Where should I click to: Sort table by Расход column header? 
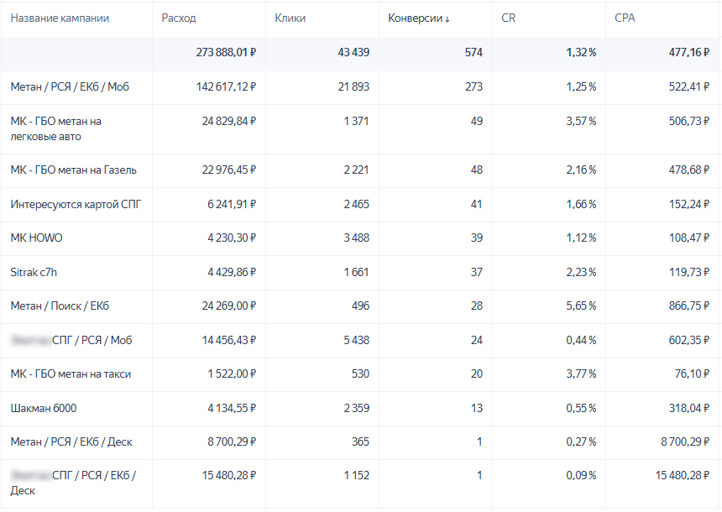pos(179,18)
